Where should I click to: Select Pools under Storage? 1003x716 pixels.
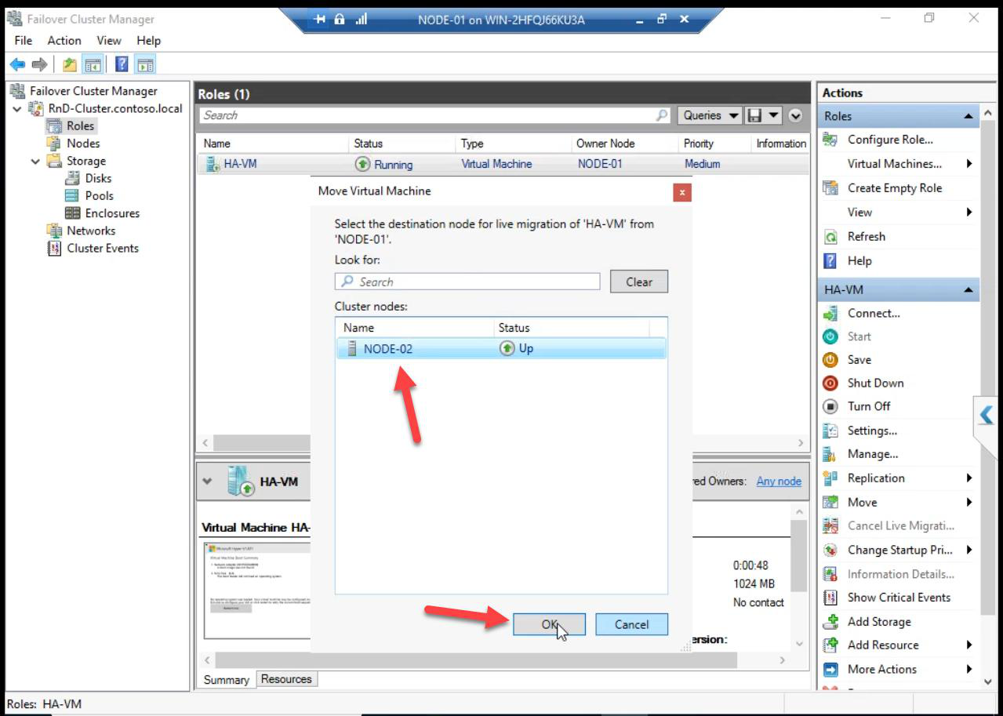[x=99, y=196]
